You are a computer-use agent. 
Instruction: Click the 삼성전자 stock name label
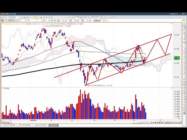click(11, 21)
